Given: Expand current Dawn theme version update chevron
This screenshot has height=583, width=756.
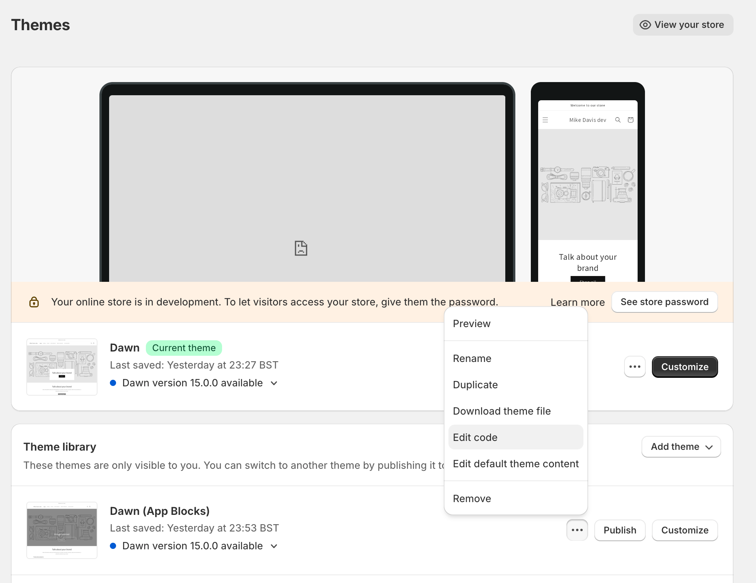Looking at the screenshot, I should pos(274,383).
